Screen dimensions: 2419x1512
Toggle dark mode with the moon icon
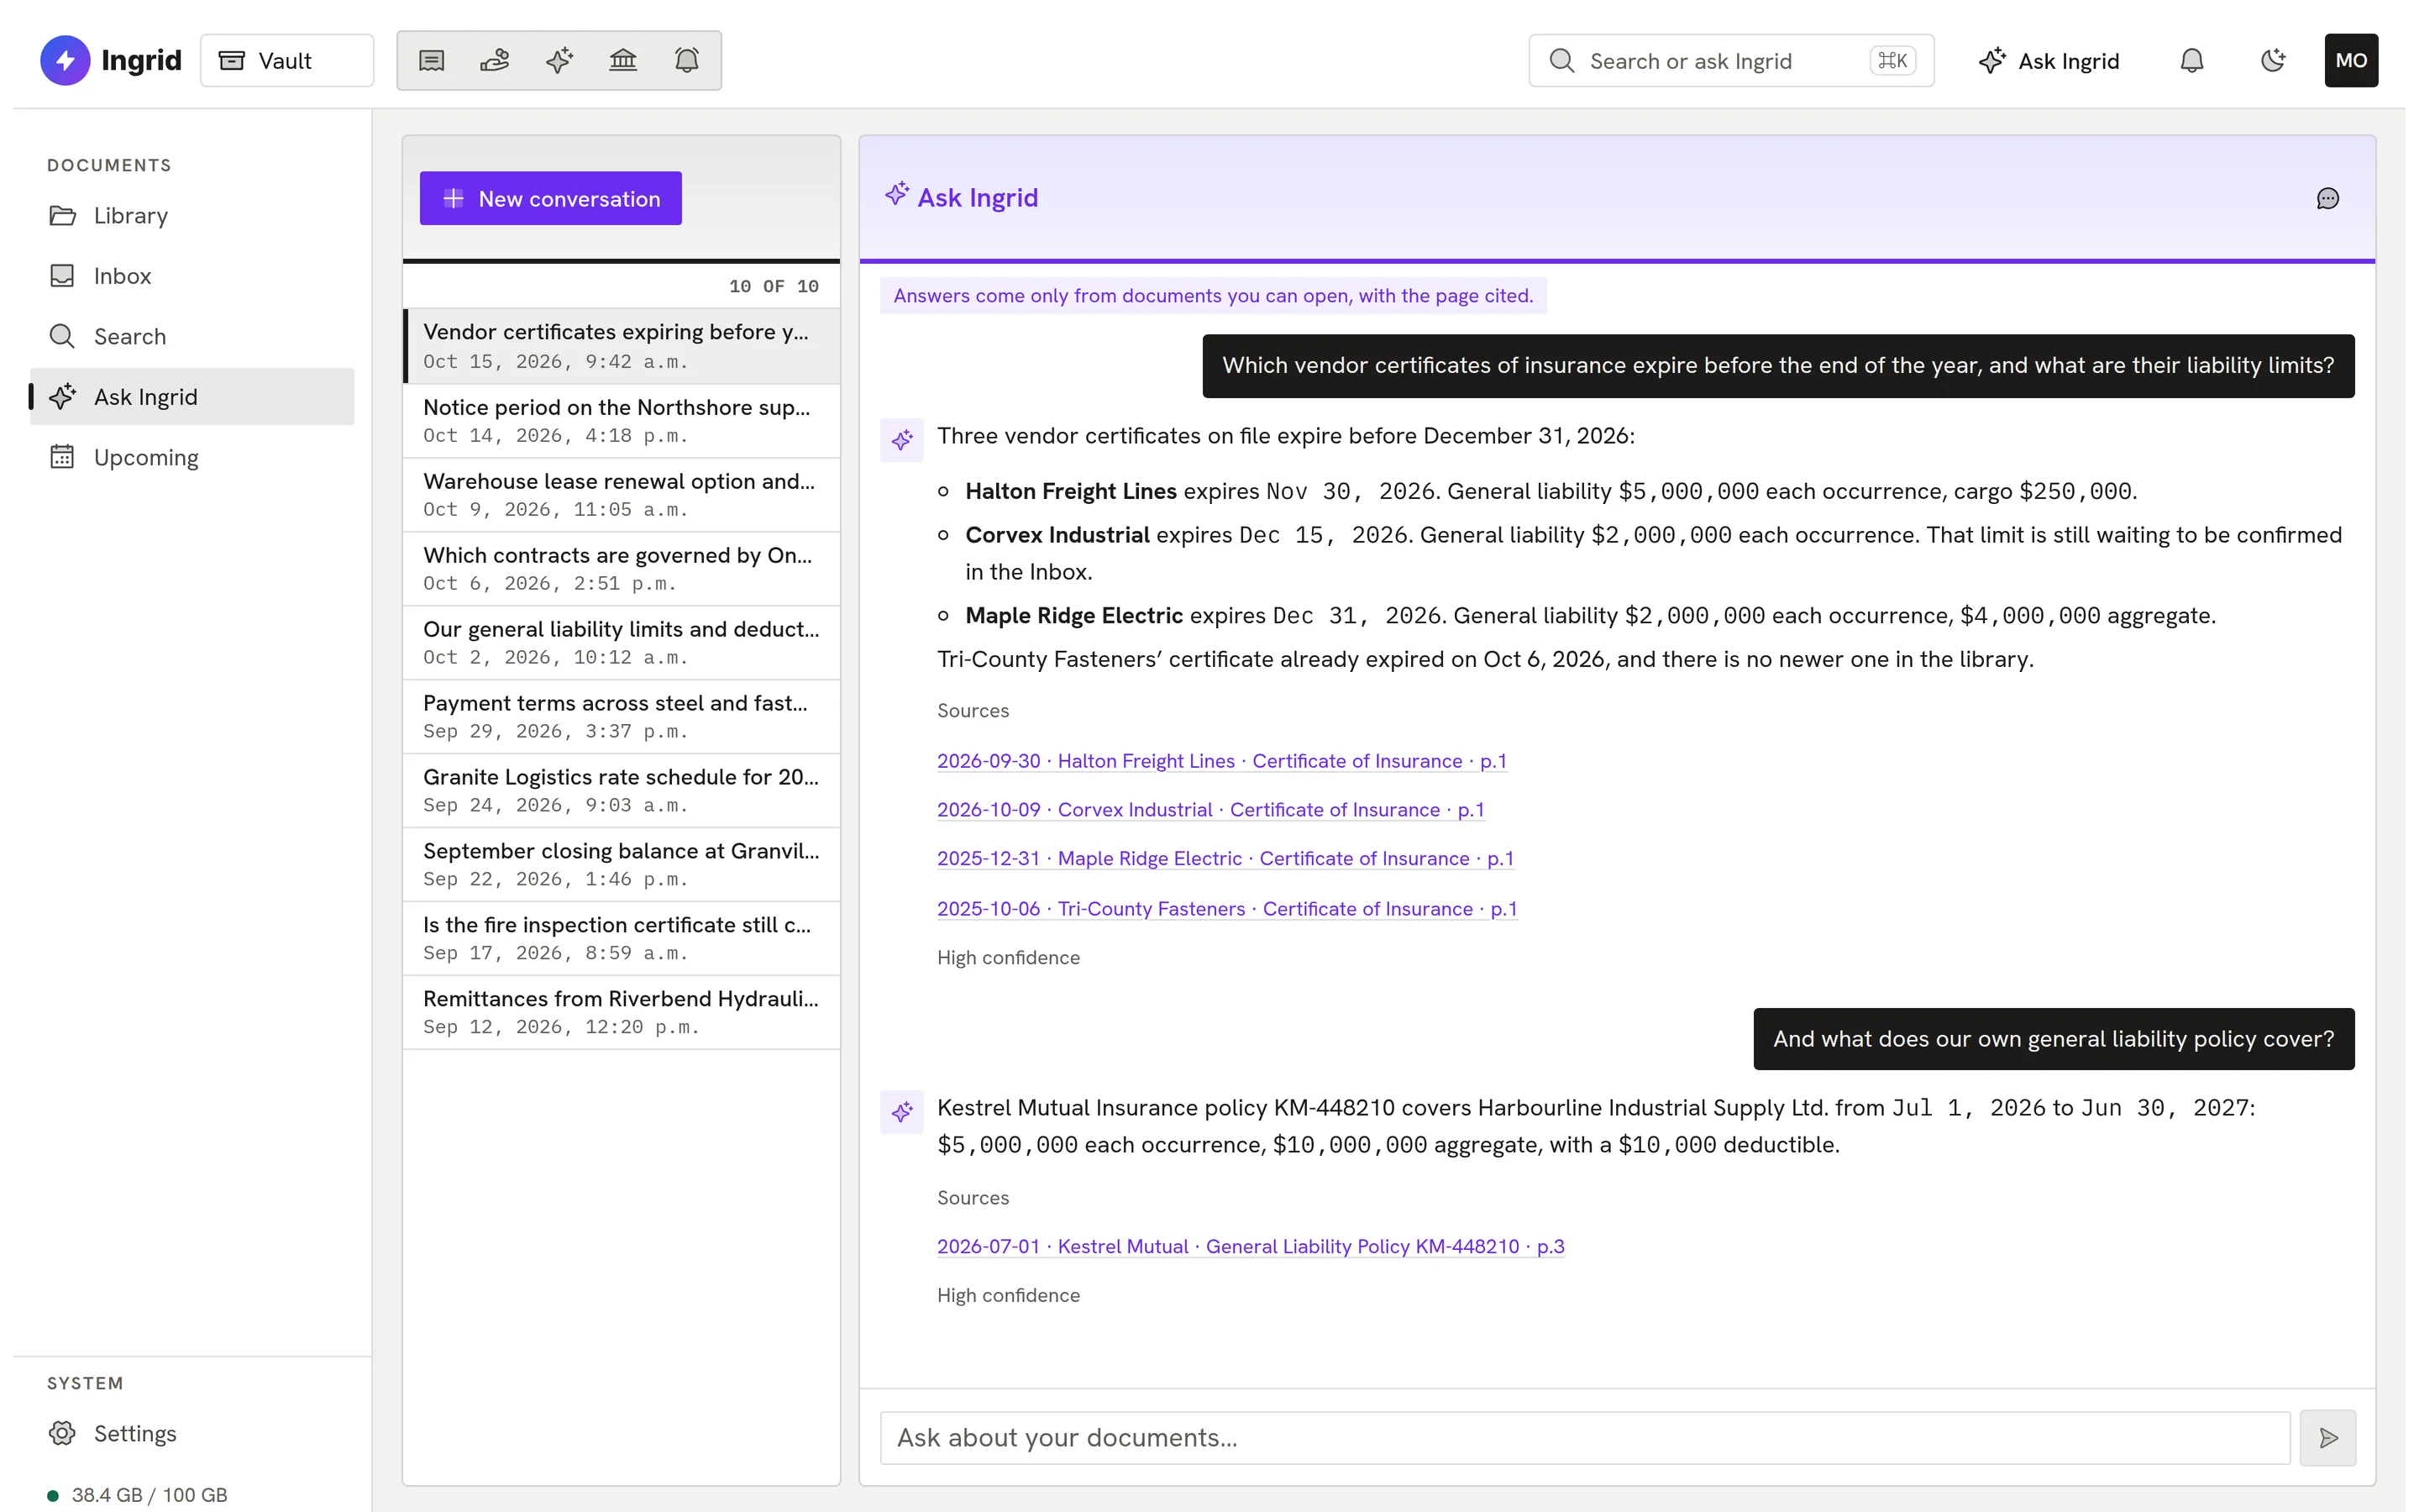pyautogui.click(x=2273, y=61)
